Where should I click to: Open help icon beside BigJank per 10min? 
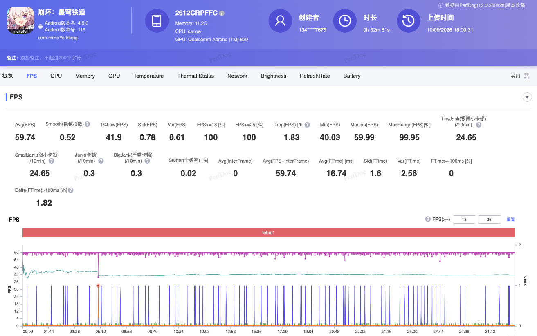tap(147, 161)
